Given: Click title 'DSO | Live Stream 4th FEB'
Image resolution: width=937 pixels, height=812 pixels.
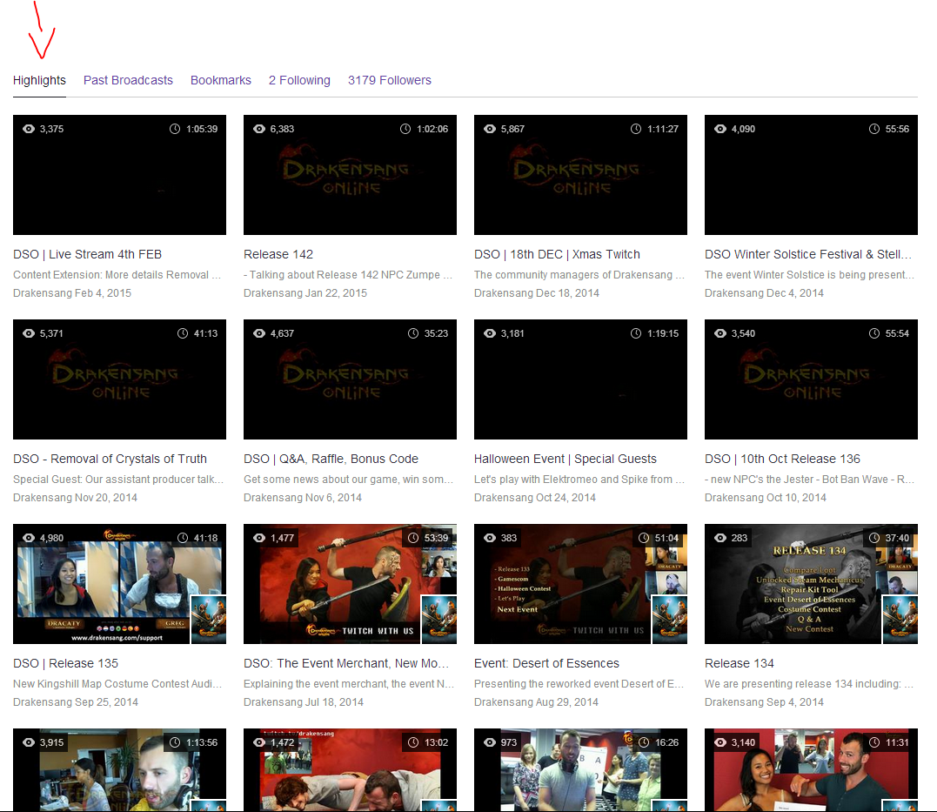Looking at the screenshot, I should tap(87, 254).
